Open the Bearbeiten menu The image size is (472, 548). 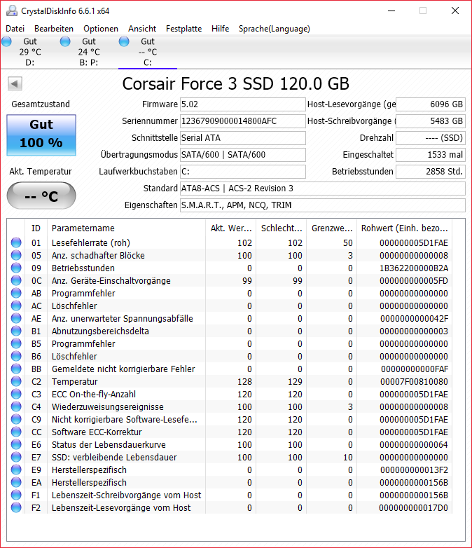[x=54, y=29]
